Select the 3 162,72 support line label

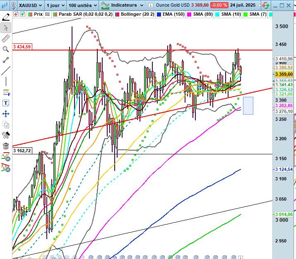click(22, 151)
